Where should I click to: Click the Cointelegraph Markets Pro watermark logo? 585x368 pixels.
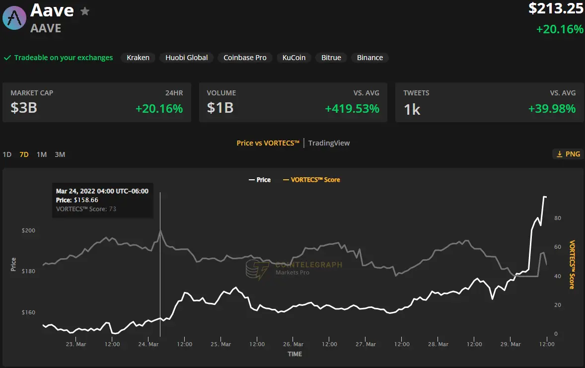(x=257, y=269)
